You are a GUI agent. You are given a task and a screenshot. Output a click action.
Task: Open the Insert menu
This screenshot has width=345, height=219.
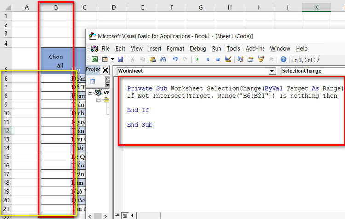click(155, 48)
